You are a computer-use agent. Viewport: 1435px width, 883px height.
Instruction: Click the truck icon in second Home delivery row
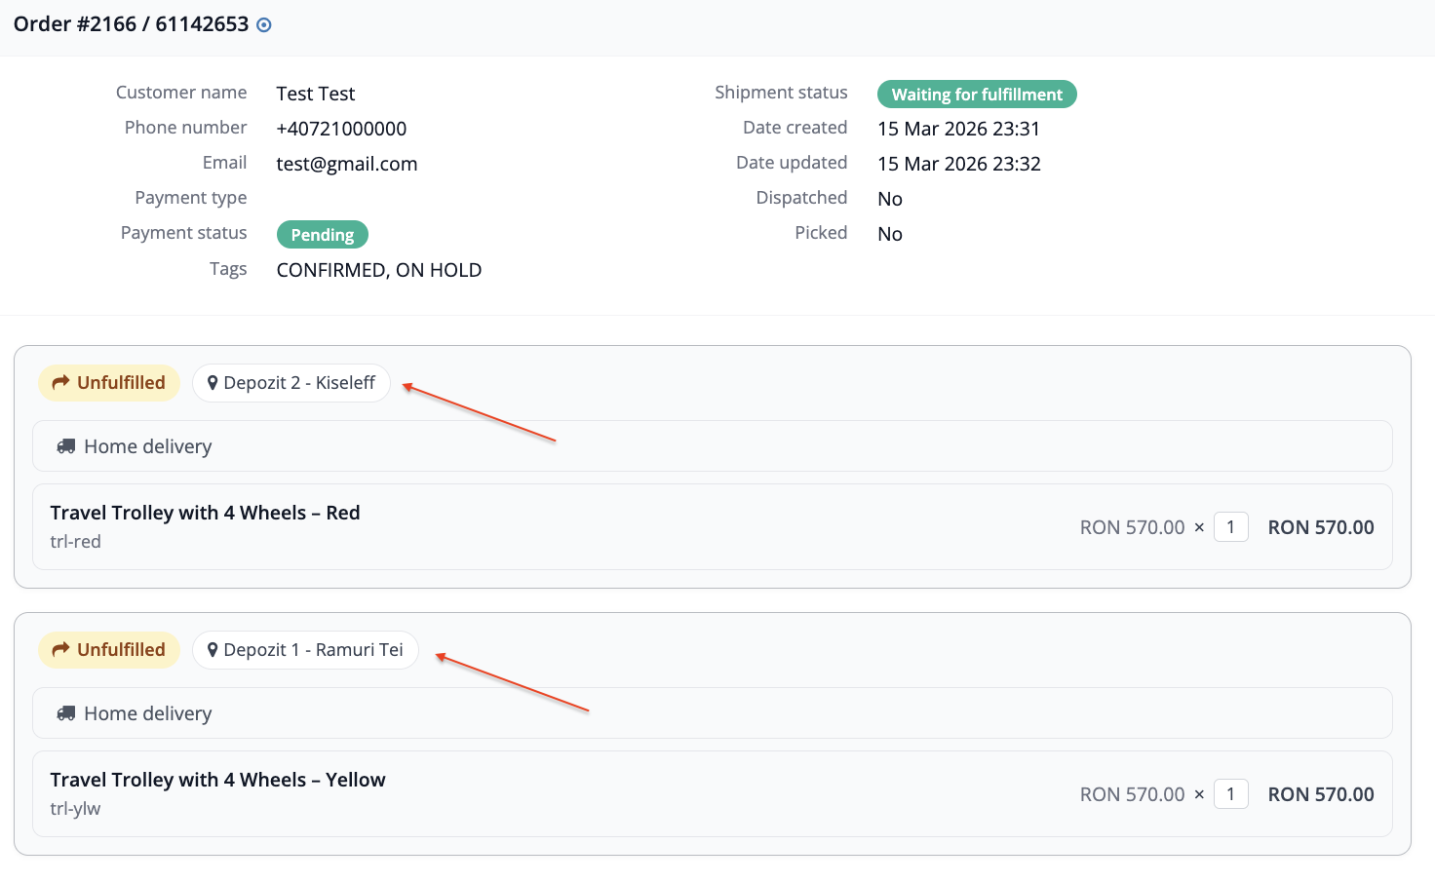pos(66,713)
